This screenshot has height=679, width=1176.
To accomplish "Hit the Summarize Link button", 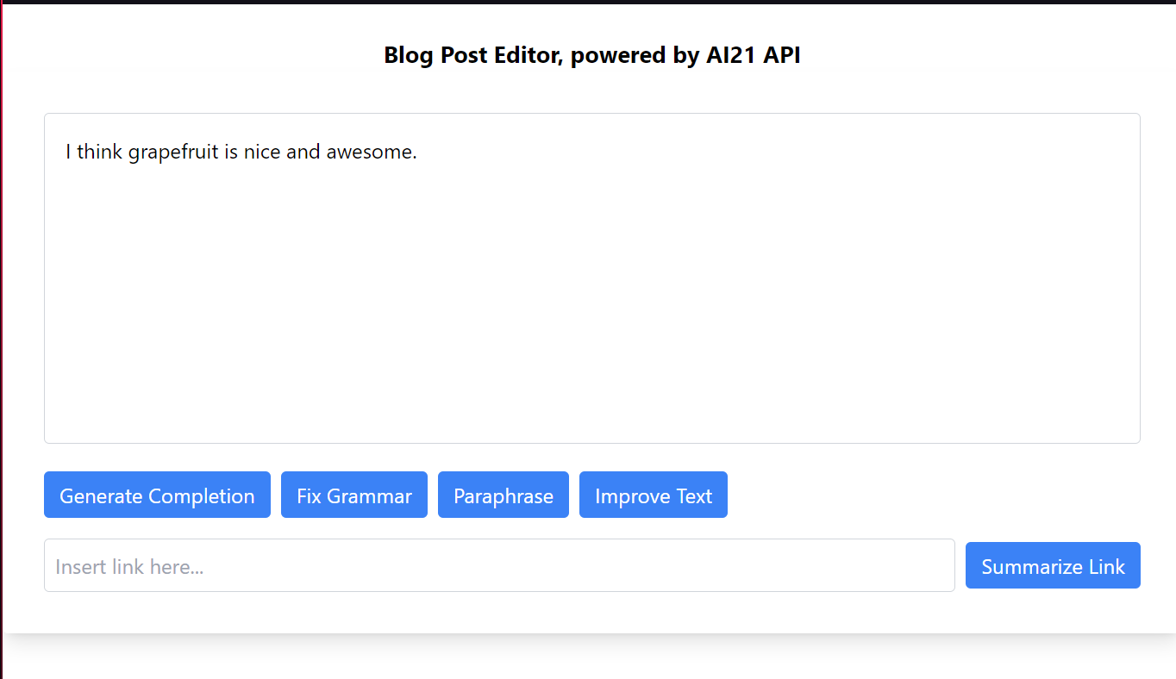I will pyautogui.click(x=1053, y=565).
